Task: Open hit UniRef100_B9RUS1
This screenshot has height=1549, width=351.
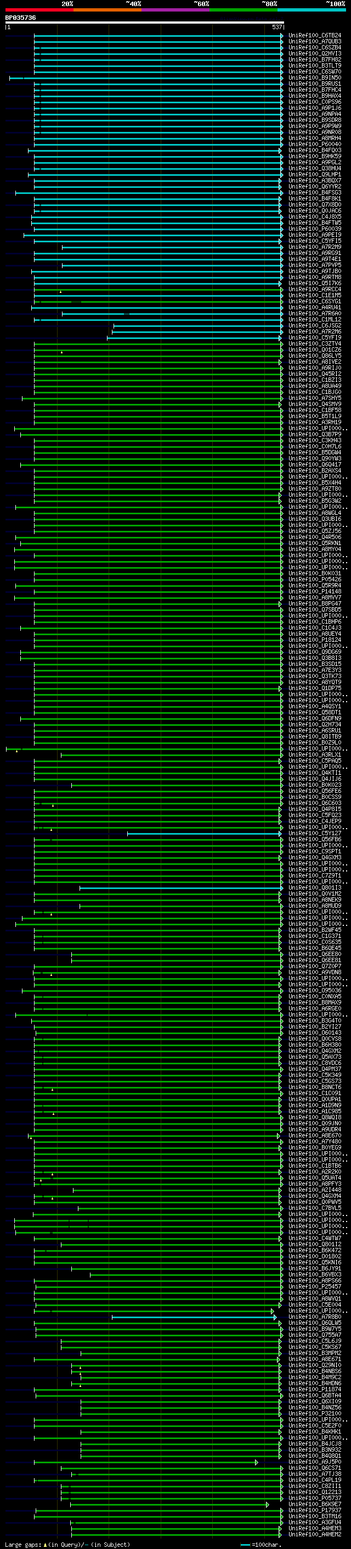Action: (315, 84)
